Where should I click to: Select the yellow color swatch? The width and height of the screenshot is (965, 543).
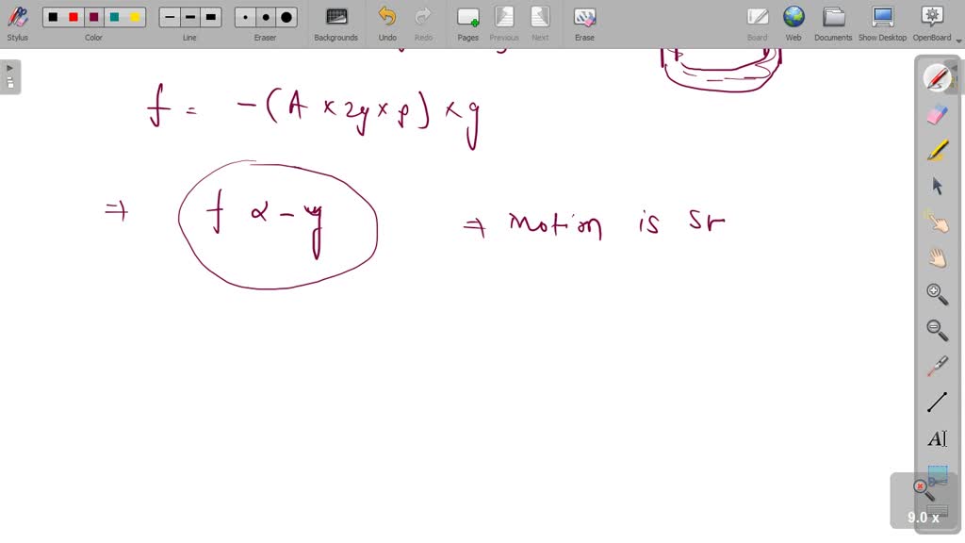(x=132, y=16)
